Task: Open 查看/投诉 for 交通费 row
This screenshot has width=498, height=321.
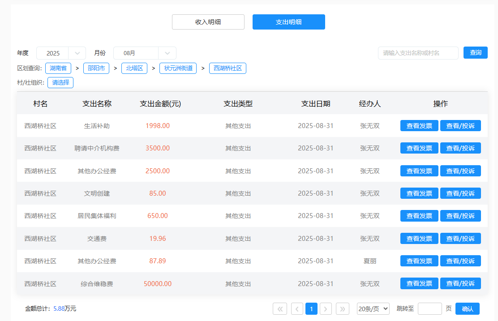Action: pyautogui.click(x=460, y=239)
